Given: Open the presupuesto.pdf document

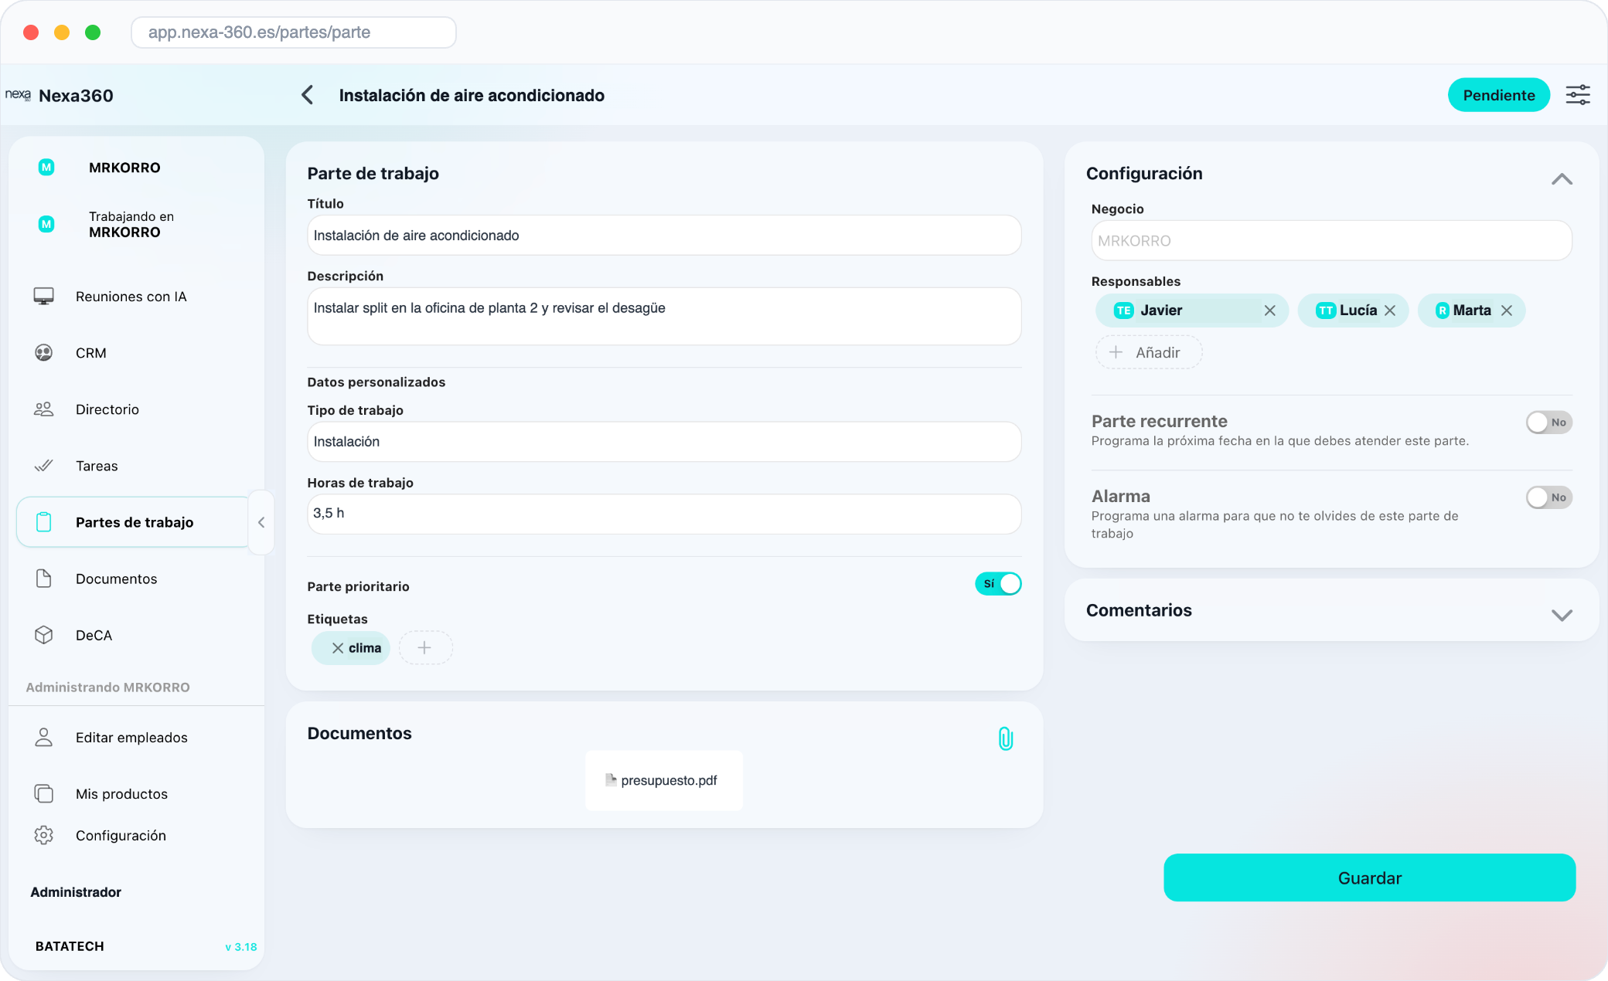Looking at the screenshot, I should [x=663, y=780].
